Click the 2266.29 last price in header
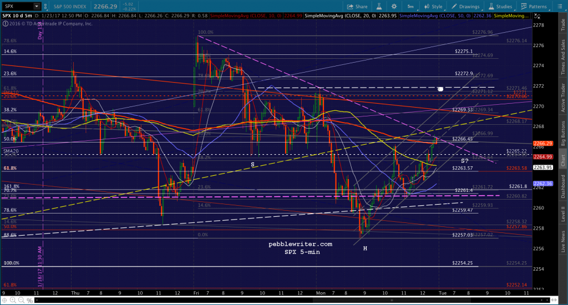This screenshot has height=305, width=568. 105,7
